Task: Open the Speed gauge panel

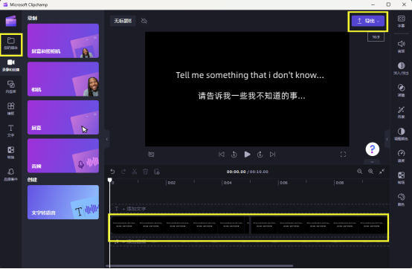Action: tap(401, 156)
